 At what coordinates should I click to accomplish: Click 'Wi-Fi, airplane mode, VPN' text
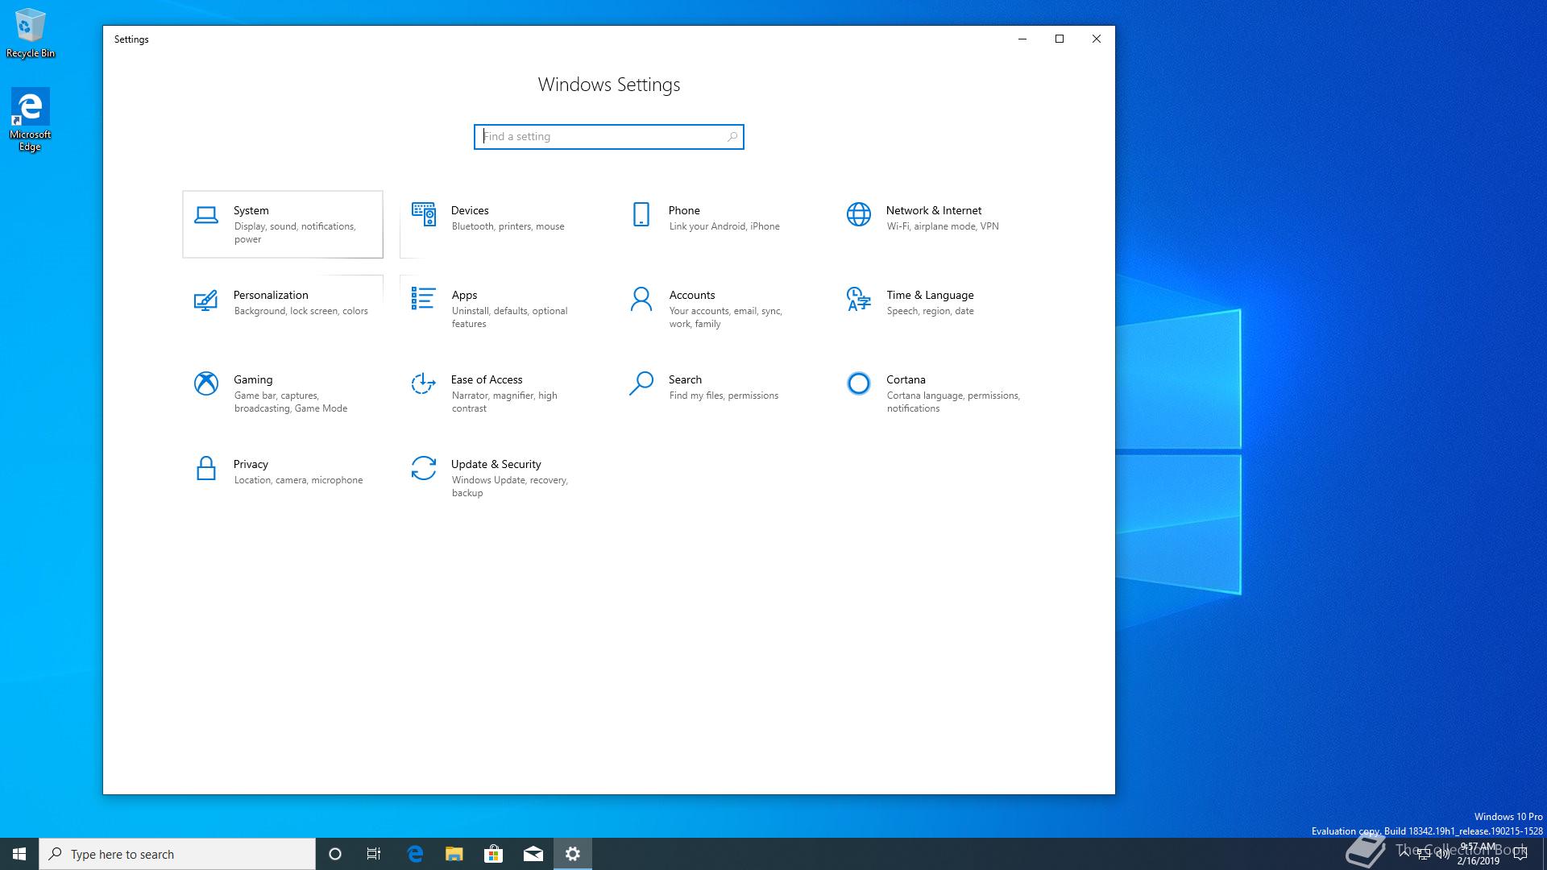tap(943, 226)
